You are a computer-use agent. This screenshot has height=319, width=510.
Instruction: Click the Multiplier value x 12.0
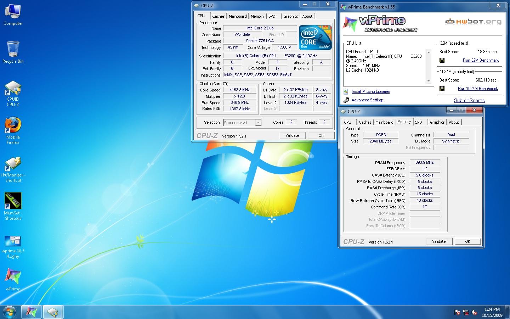240,96
